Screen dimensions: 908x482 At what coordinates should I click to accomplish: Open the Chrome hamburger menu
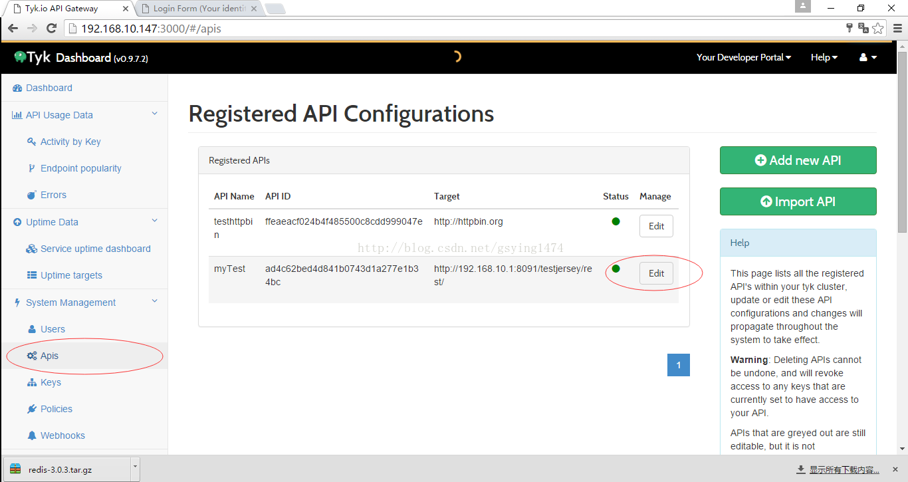pos(897,28)
